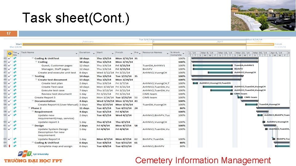Click row header number 57

coord(5,108)
